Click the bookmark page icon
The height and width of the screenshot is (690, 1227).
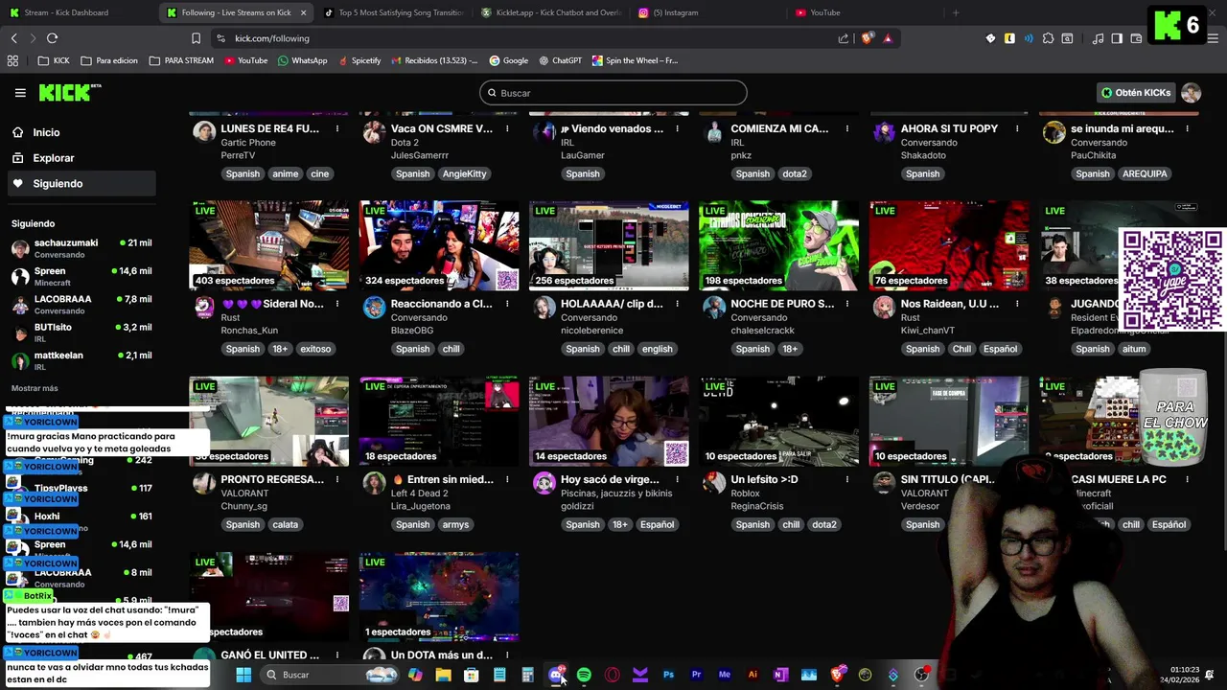[x=196, y=38]
